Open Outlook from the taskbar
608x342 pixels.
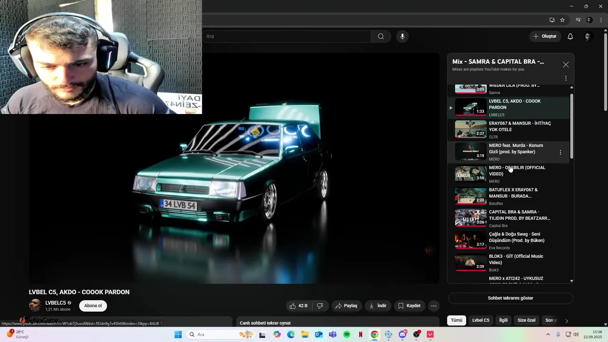click(319, 334)
